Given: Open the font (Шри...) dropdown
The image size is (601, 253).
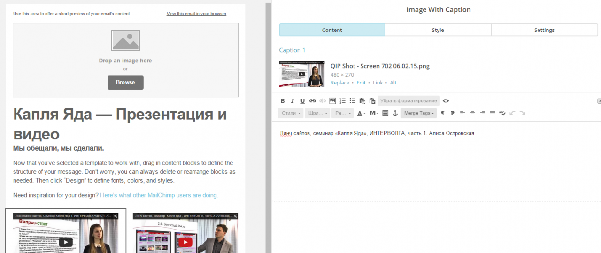Looking at the screenshot, I should (x=318, y=113).
